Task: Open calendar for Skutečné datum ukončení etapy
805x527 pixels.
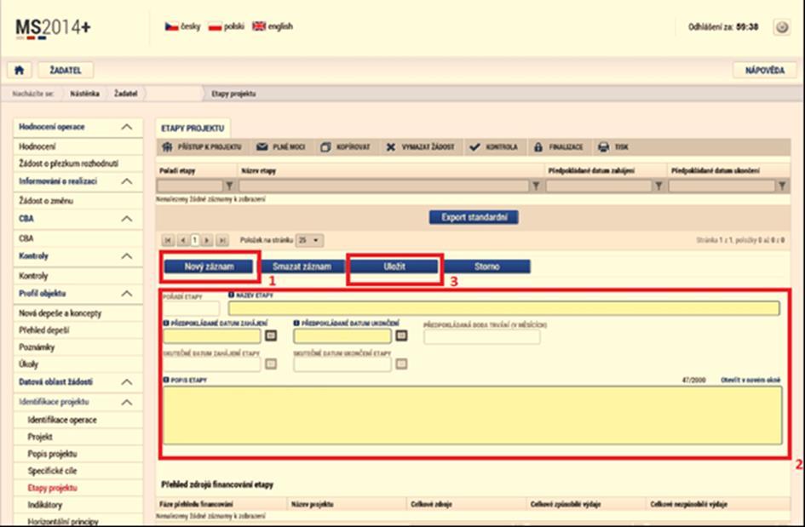Action: [x=401, y=364]
